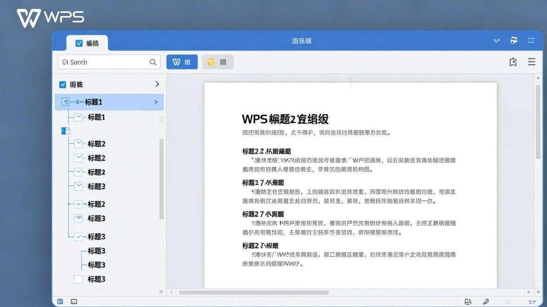Click the down arrow at sidebar bottom

pos(161,292)
